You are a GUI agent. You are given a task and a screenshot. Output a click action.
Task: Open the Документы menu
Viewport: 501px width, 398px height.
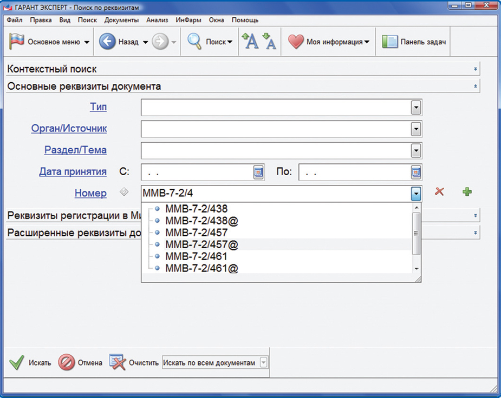[x=121, y=20]
